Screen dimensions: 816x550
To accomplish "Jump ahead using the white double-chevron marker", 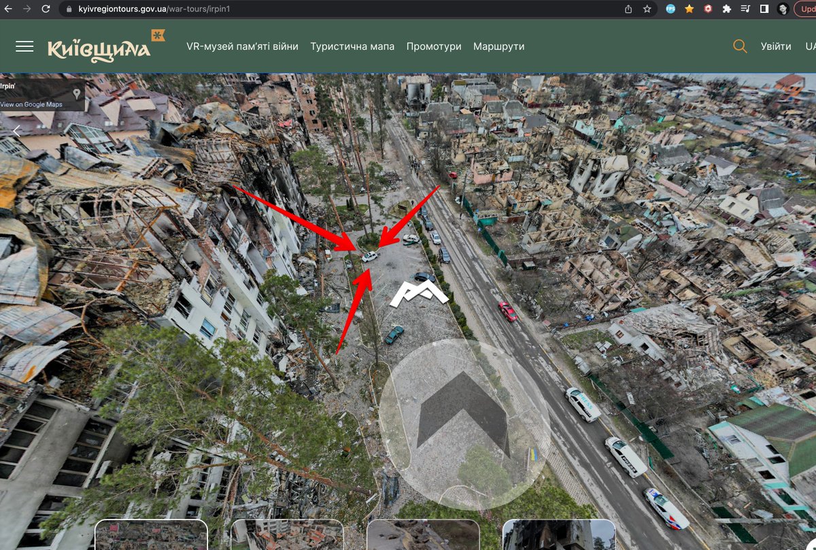I will tap(419, 294).
